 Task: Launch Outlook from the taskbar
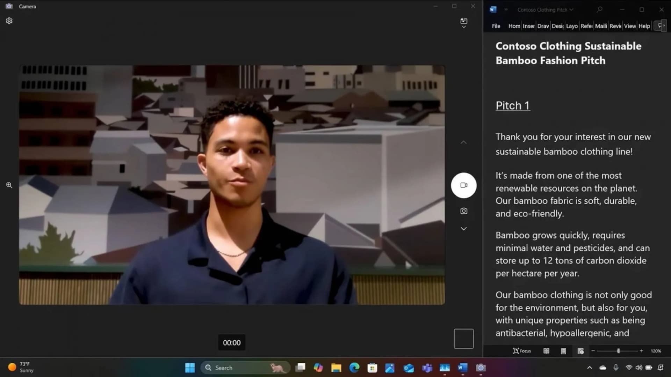coord(409,368)
